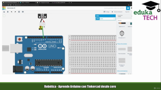Click the Servomotor IR project title

11,8
